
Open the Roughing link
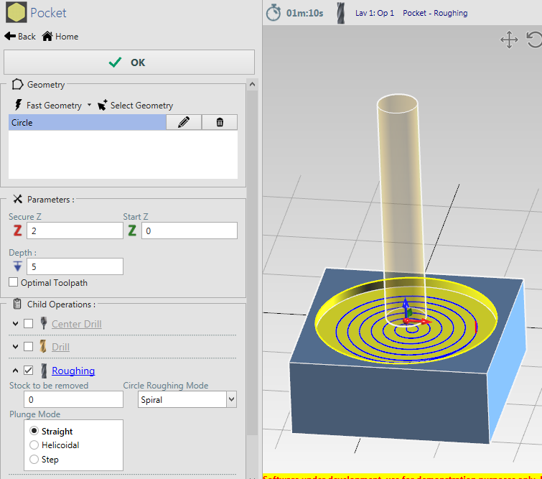click(x=73, y=371)
